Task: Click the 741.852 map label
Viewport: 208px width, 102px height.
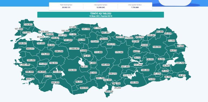Action: click(x=41, y=43)
